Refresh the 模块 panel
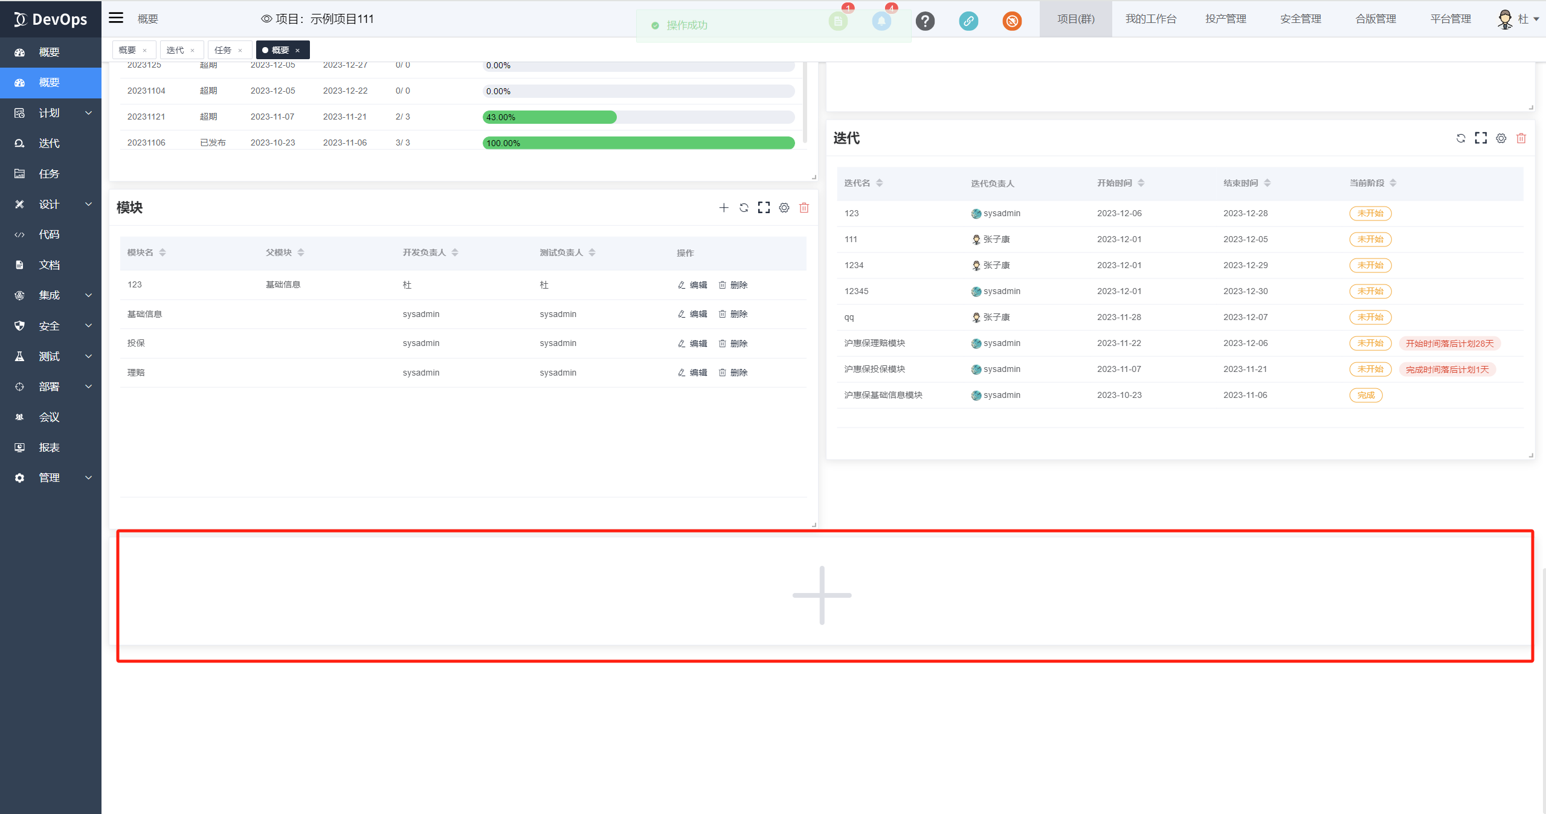Screen dimensions: 1546x814 744,208
